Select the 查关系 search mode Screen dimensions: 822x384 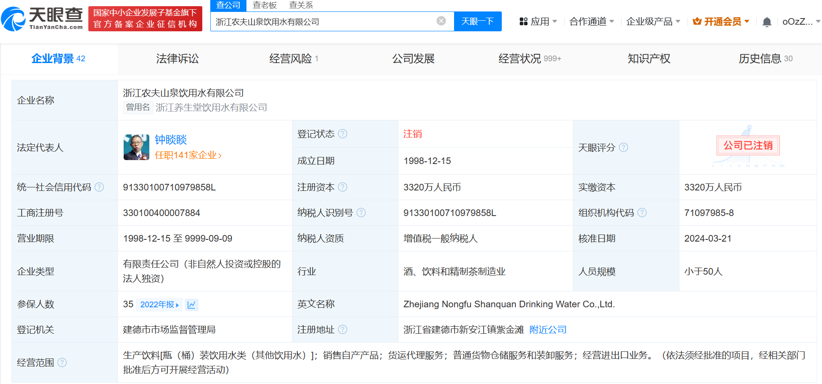tap(301, 5)
